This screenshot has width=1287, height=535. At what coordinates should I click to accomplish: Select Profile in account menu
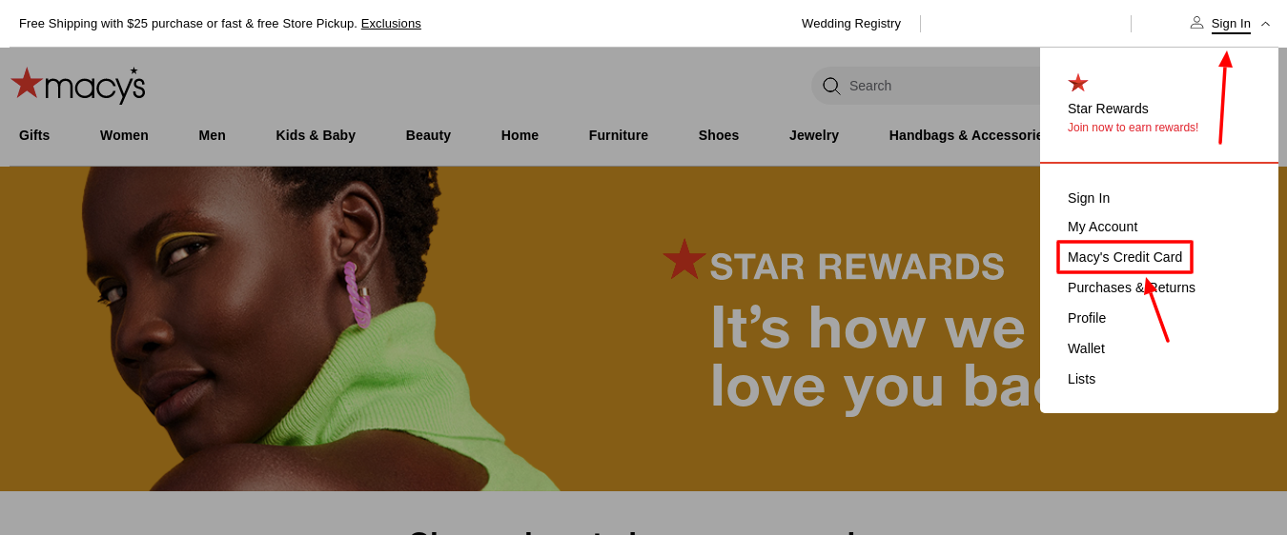tap(1087, 318)
